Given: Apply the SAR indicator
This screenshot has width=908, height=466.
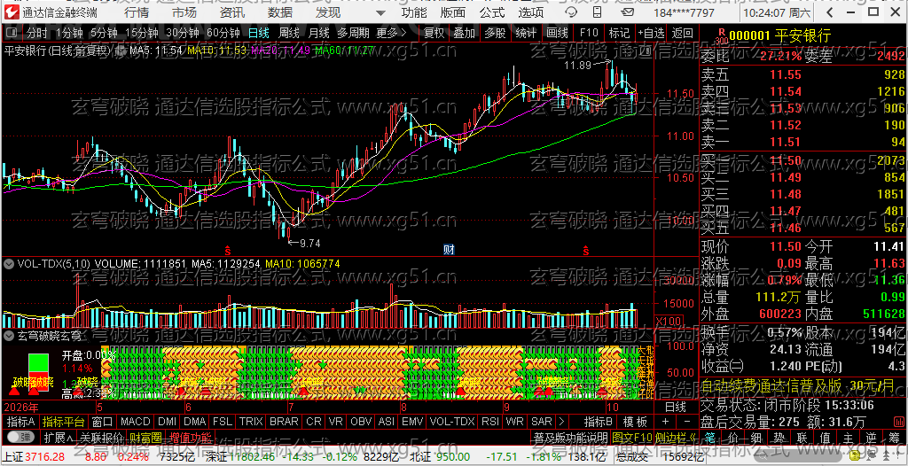Looking at the screenshot, I should point(542,422).
